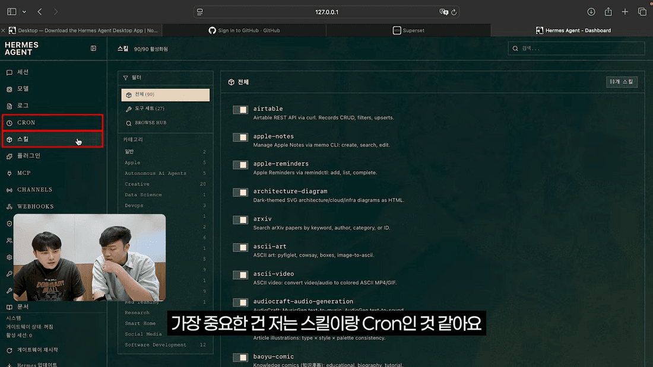Close the Desktop download tab

click(4, 30)
